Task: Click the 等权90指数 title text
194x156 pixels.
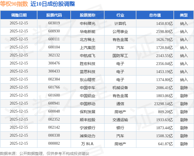Action: click(14, 4)
